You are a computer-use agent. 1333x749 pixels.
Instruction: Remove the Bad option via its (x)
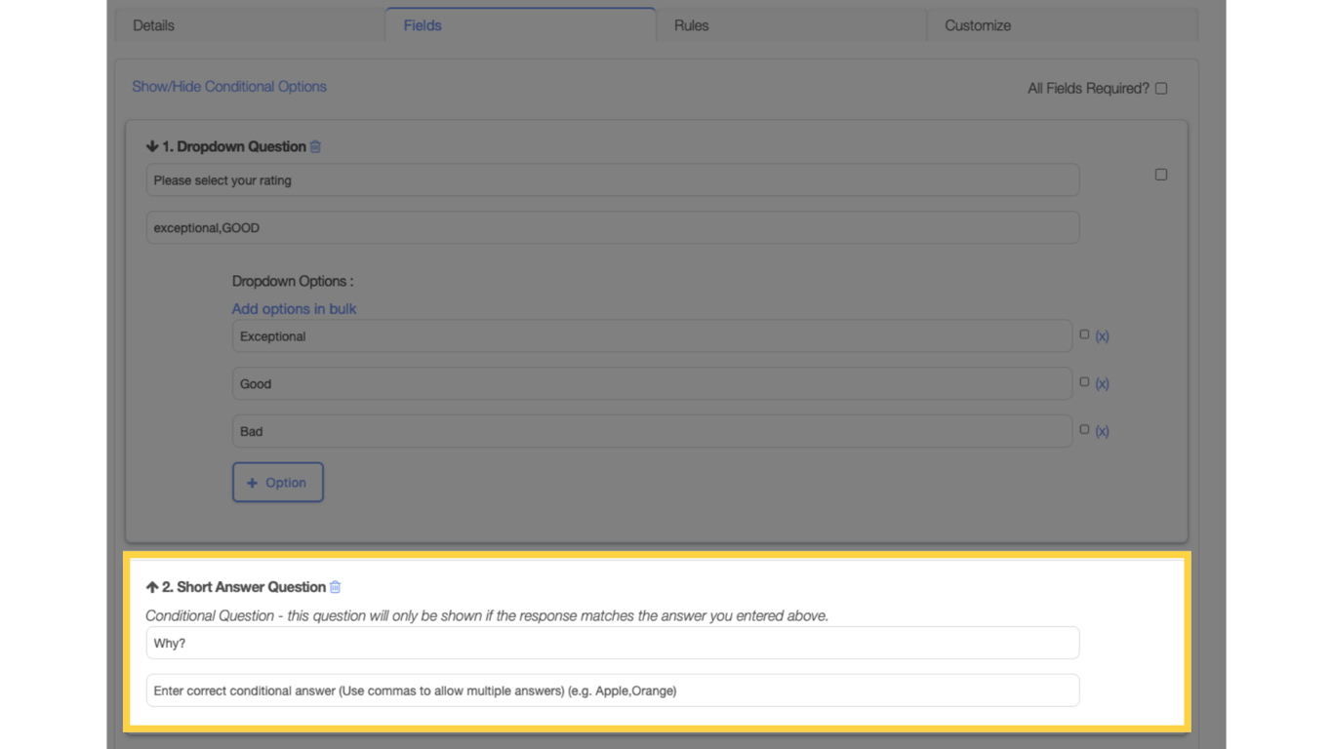1102,430
